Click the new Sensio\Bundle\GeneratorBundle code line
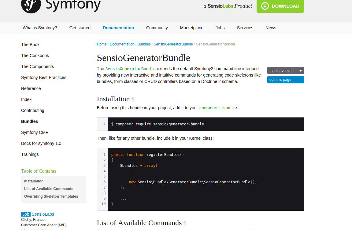The image size is (352, 230). (193, 182)
